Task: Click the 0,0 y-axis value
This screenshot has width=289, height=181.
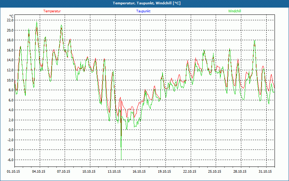Action: 11,130
